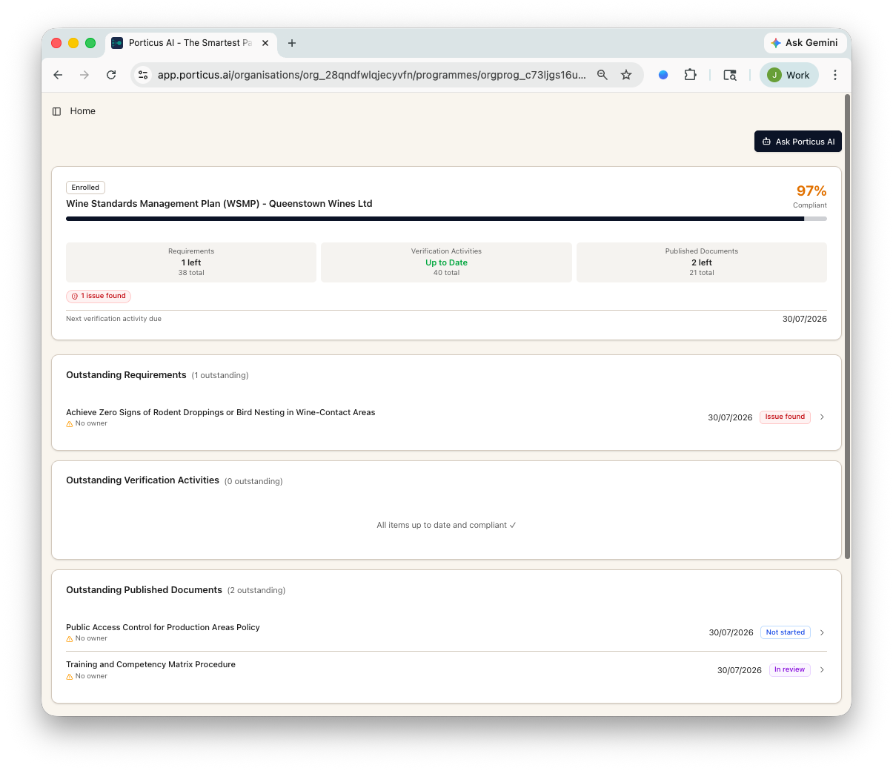Click the compliance progress bar

point(446,219)
